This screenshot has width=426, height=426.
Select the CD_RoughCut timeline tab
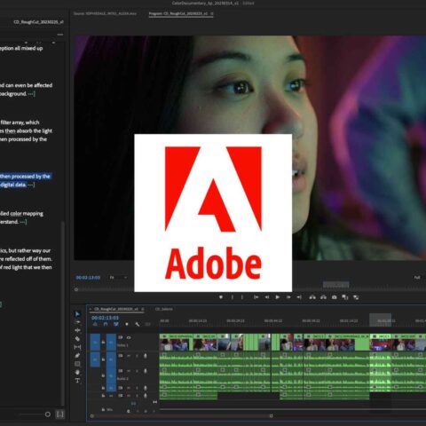coord(116,309)
